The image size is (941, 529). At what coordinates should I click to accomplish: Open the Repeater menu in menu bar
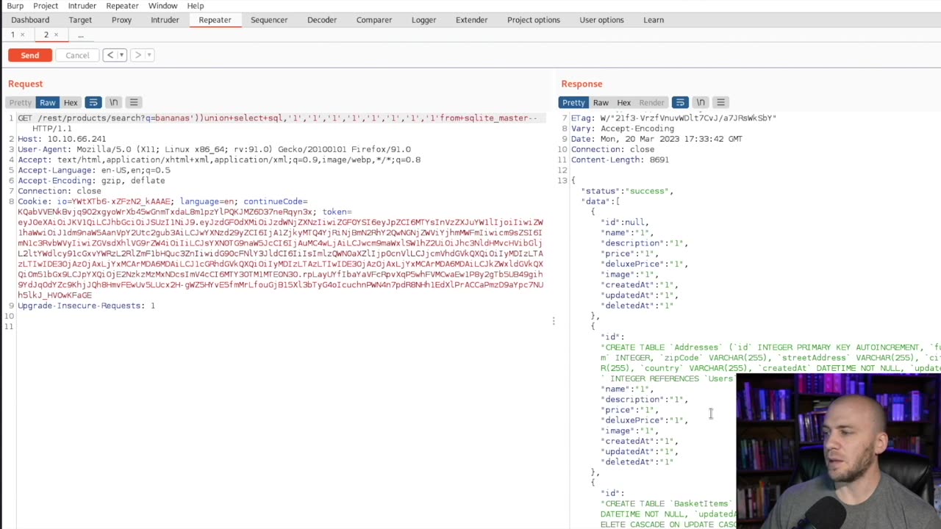[x=122, y=6]
